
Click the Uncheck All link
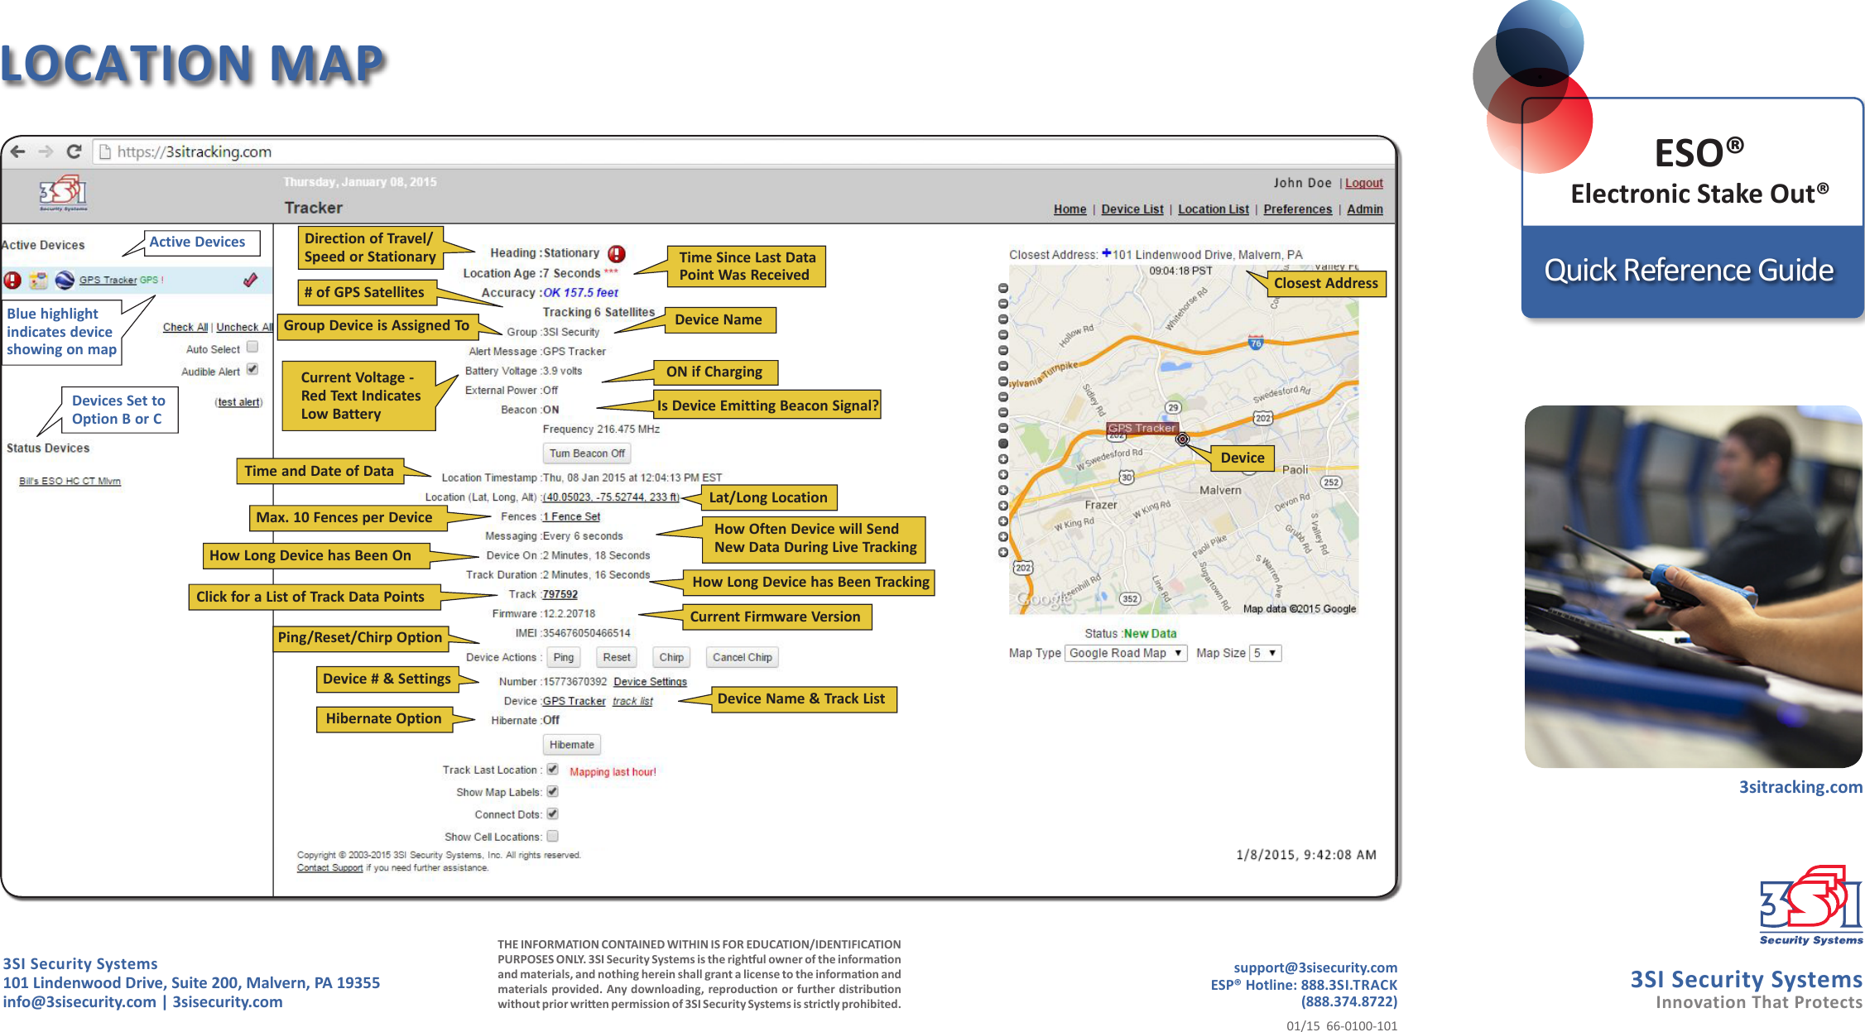pos(244,327)
